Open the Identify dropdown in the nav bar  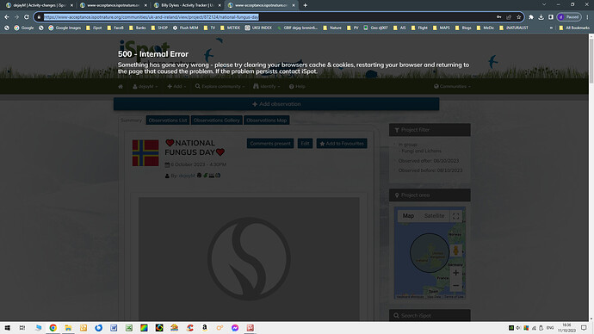pos(266,86)
